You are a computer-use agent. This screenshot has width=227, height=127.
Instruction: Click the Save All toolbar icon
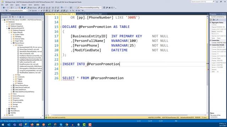pos(25,8)
